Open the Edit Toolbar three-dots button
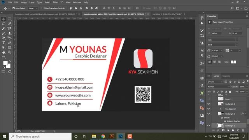 4,57
